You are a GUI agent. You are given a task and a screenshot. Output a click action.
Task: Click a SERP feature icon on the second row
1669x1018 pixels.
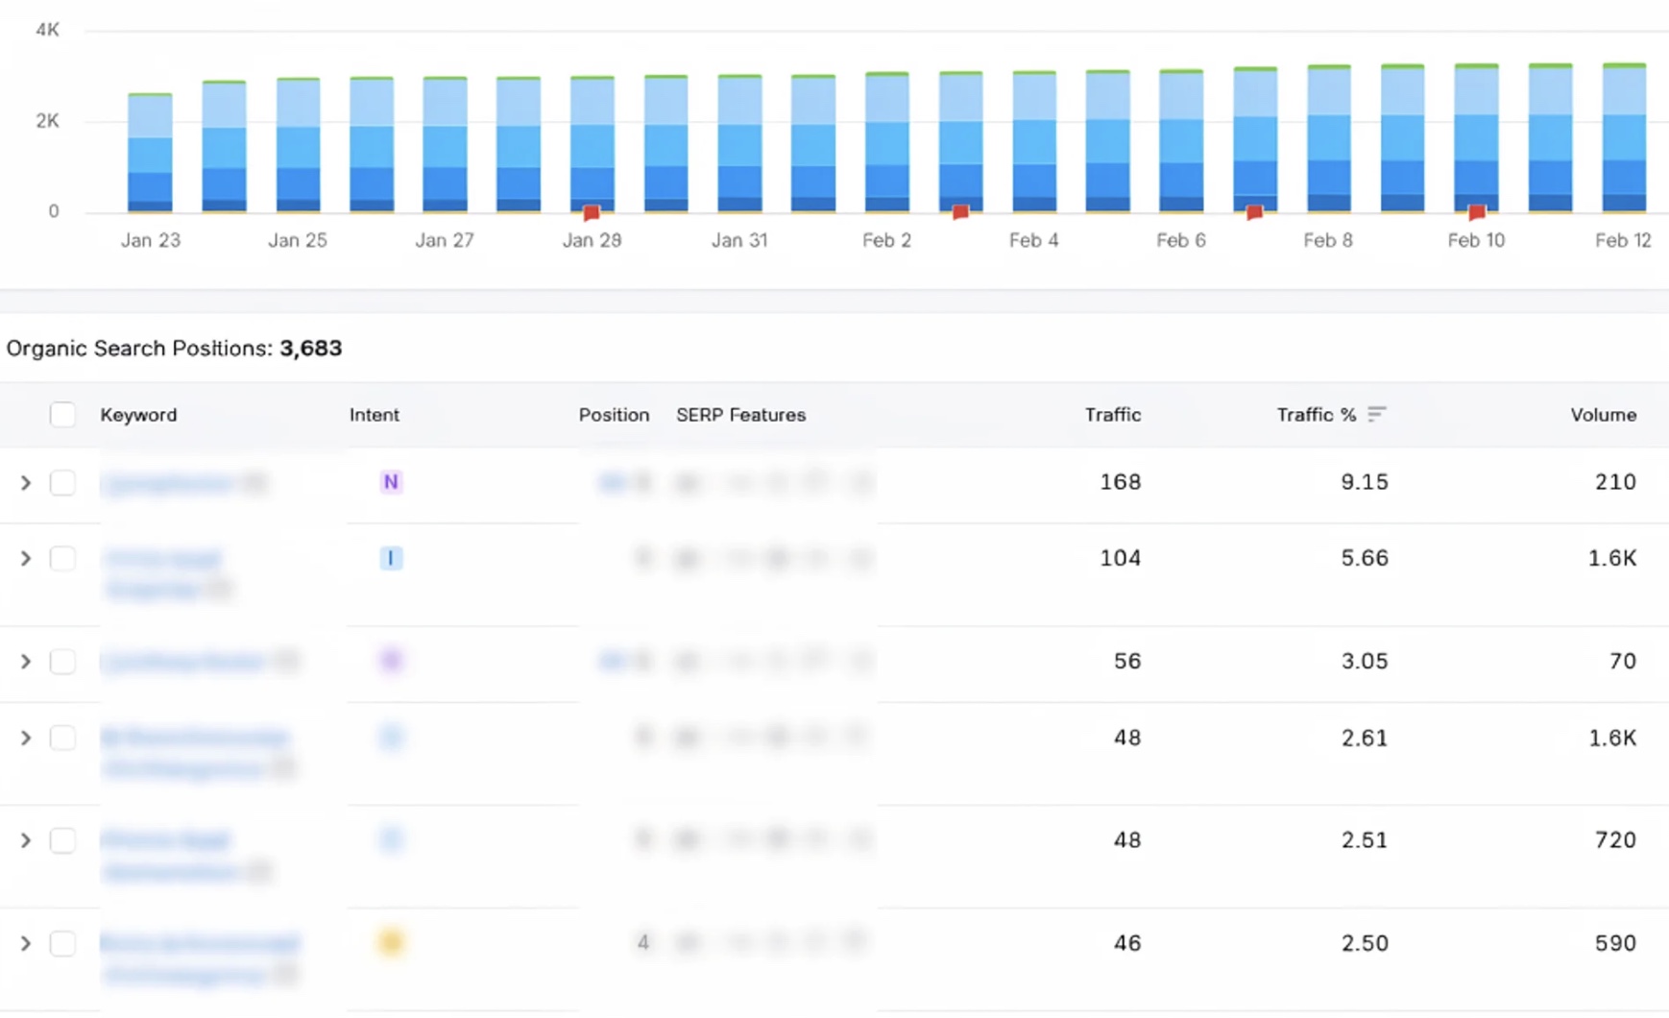(688, 558)
